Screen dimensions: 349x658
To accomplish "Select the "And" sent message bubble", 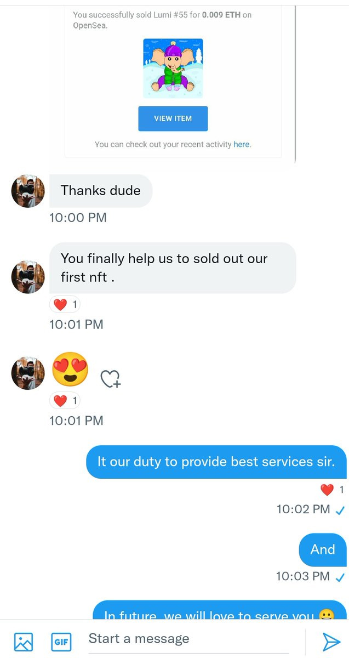I will [323, 549].
